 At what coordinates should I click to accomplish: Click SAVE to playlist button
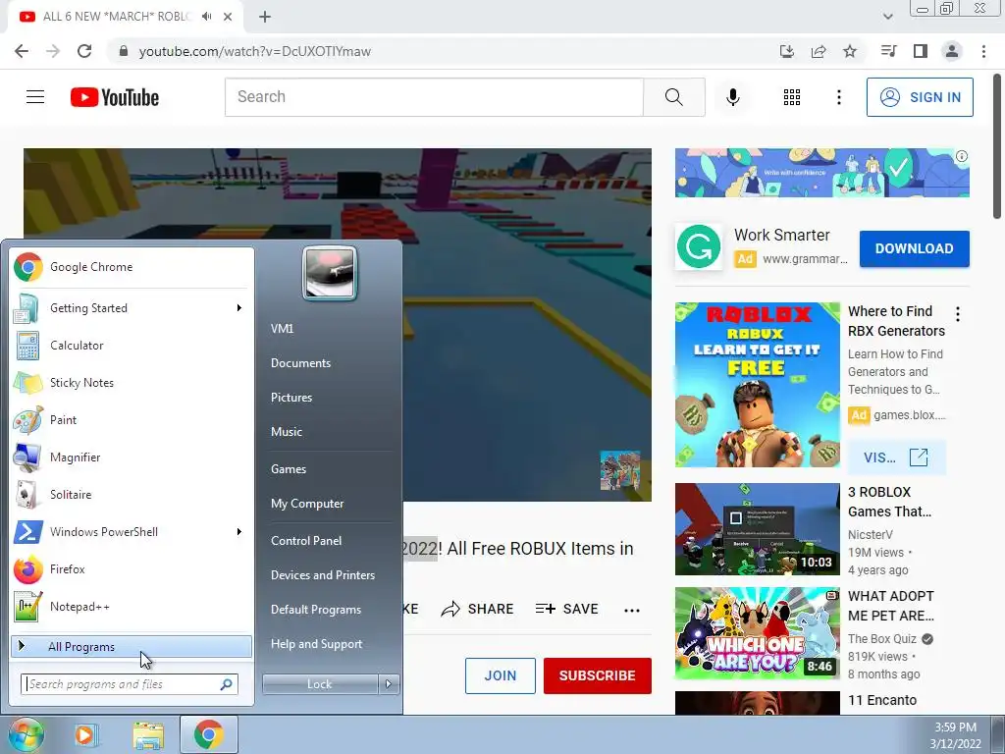click(x=566, y=609)
